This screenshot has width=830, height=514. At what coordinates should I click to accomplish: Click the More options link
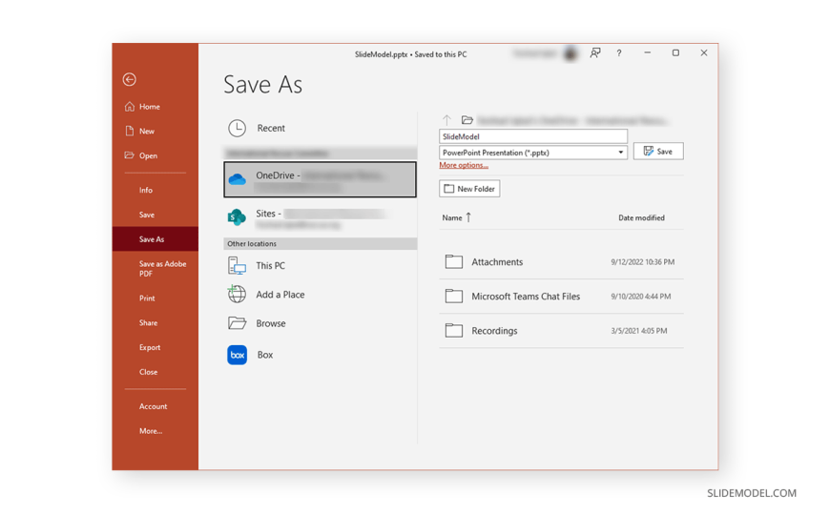464,166
